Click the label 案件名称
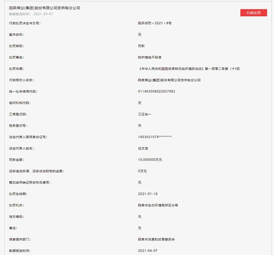 [x=16, y=35]
